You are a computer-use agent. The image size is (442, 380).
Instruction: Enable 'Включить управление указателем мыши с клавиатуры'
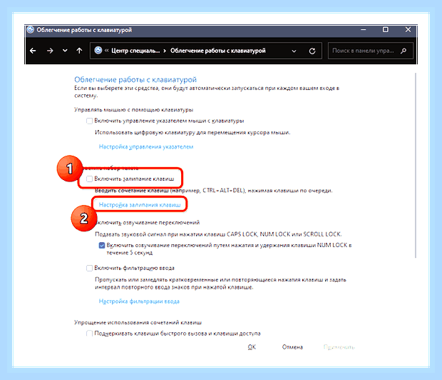[89, 121]
